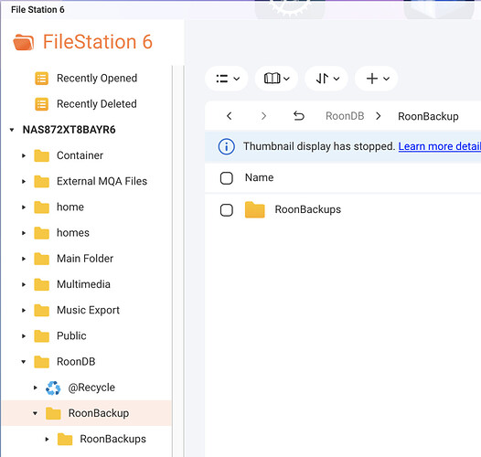The width and height of the screenshot is (481, 457).
Task: Click the thumbnail info circle icon
Action: [227, 146]
